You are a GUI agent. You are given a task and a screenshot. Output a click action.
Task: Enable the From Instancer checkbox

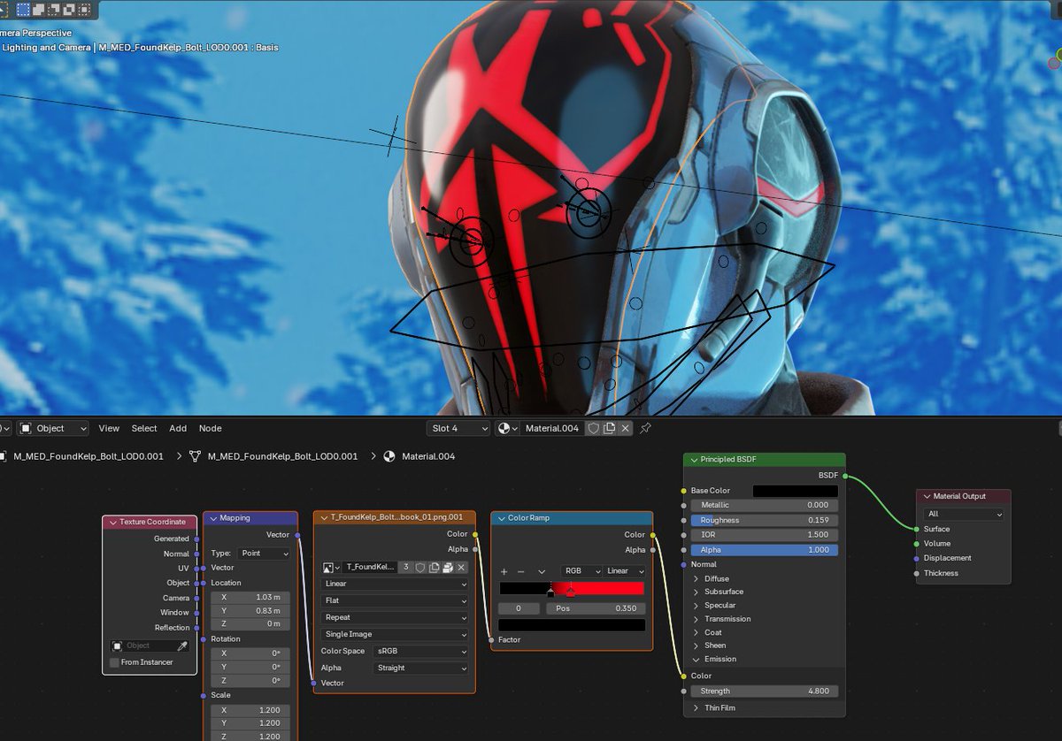pos(115,662)
